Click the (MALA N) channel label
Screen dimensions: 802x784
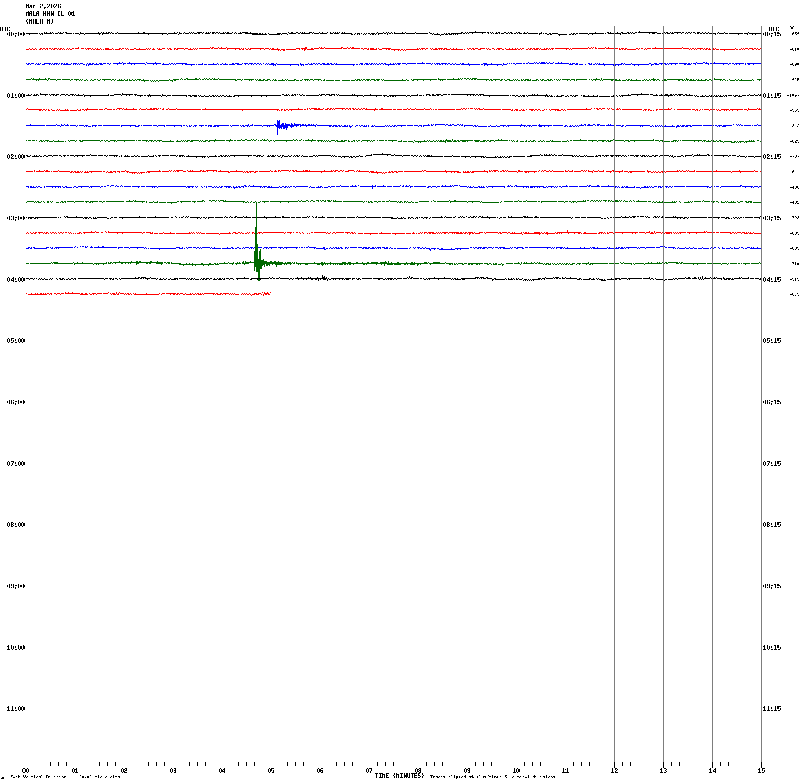click(39, 21)
